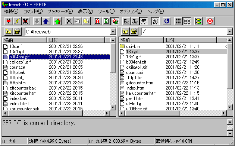Viewport: 235px width, 146px height.
Task: Select remote file index.html
Action: coord(136,88)
